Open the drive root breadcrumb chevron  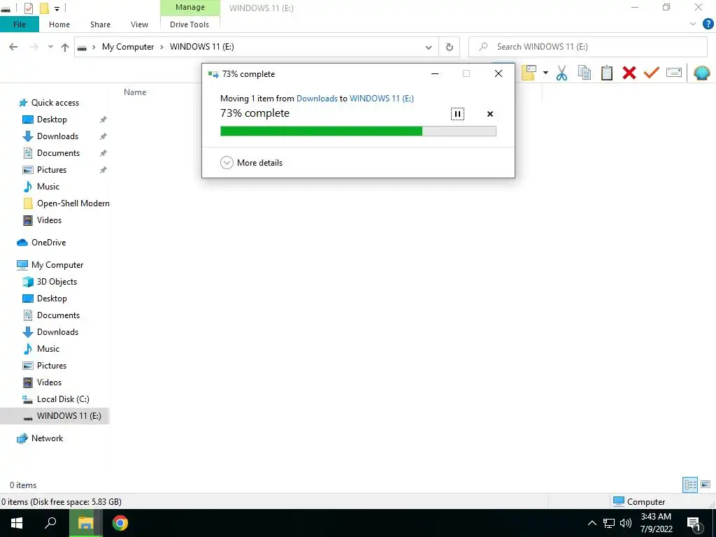pos(94,47)
